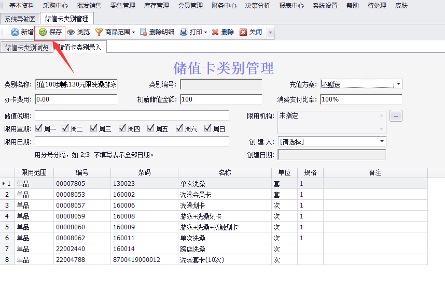Switch to the 系统导航图 tab
The height and width of the screenshot is (293, 445).
(x=20, y=19)
